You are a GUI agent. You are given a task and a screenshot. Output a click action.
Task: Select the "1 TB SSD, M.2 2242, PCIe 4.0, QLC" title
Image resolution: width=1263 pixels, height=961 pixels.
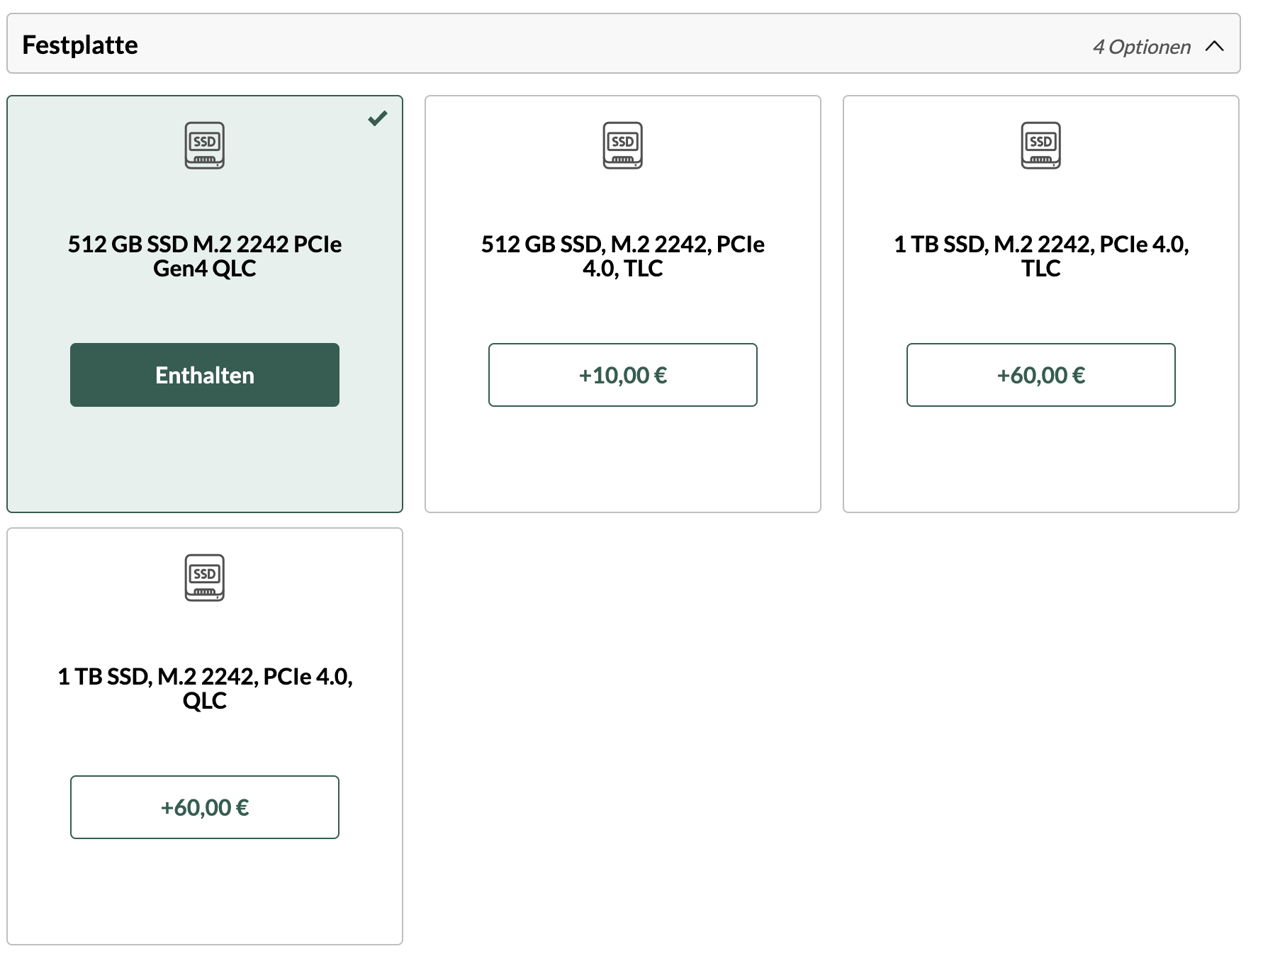(x=204, y=688)
